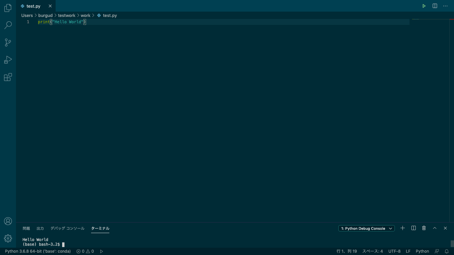The width and height of the screenshot is (454, 255).
Task: Open the Run and Debug view
Action: tap(8, 60)
